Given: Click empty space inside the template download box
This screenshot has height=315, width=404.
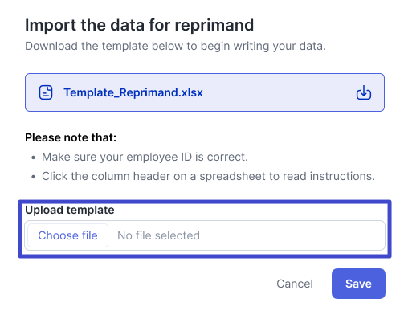Looking at the screenshot, I should coord(279,92).
